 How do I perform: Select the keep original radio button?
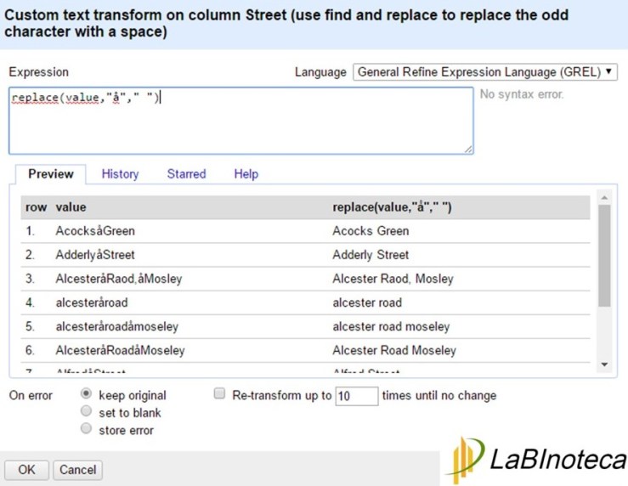click(x=86, y=395)
